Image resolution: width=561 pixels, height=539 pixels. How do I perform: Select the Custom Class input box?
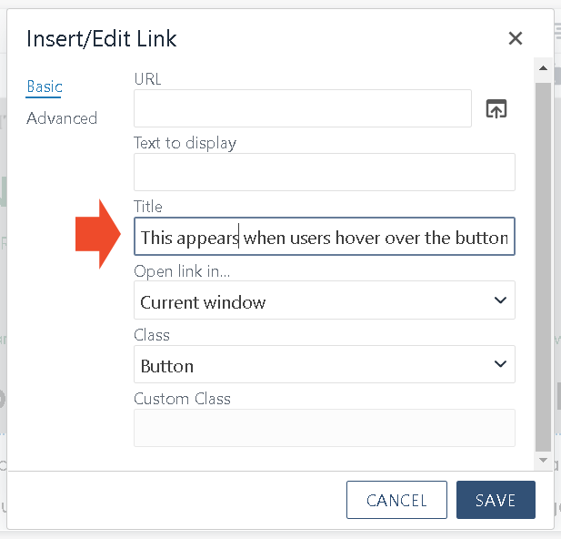pyautogui.click(x=325, y=428)
